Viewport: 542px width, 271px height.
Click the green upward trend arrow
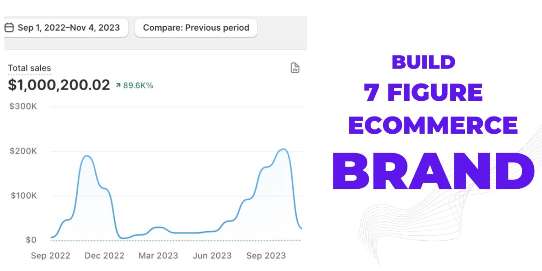[118, 85]
